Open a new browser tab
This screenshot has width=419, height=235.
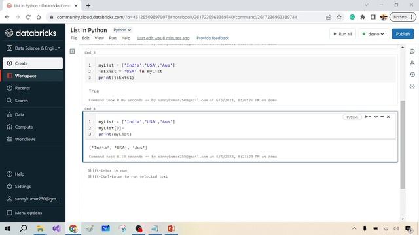click(88, 5)
